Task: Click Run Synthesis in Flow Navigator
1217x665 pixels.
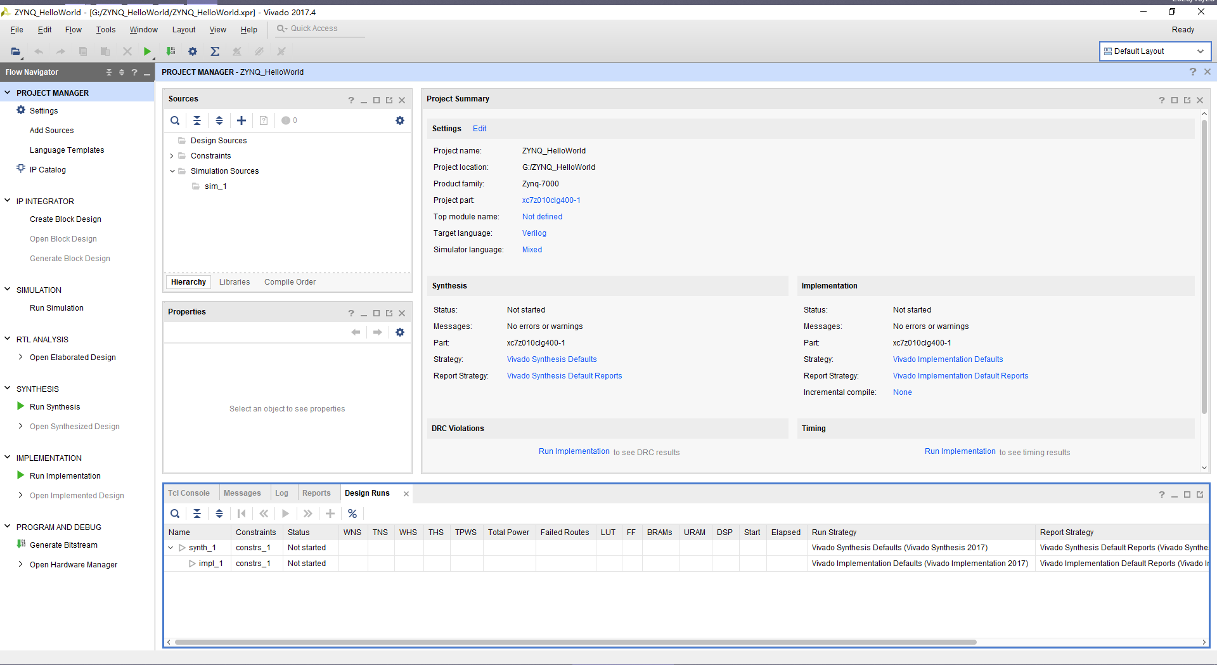Action: [x=55, y=407]
